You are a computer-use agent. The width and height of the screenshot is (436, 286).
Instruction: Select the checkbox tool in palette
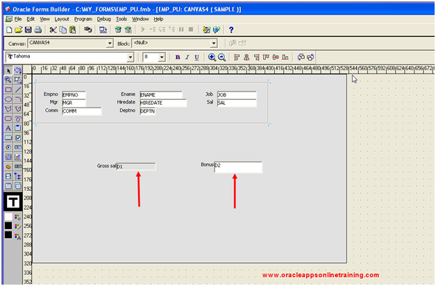(18, 137)
